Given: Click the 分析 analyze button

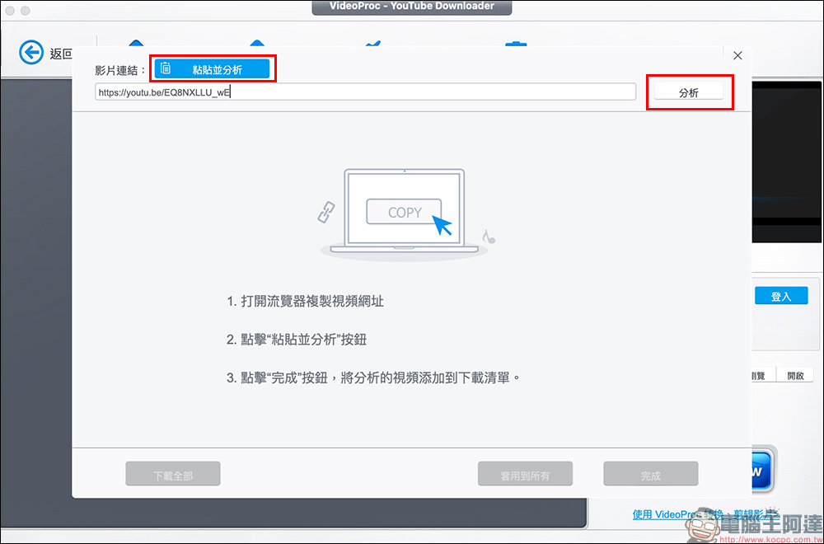Looking at the screenshot, I should [688, 92].
